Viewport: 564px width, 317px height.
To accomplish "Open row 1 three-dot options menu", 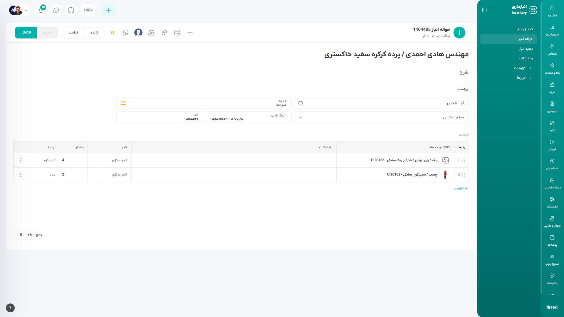I will 21,160.
